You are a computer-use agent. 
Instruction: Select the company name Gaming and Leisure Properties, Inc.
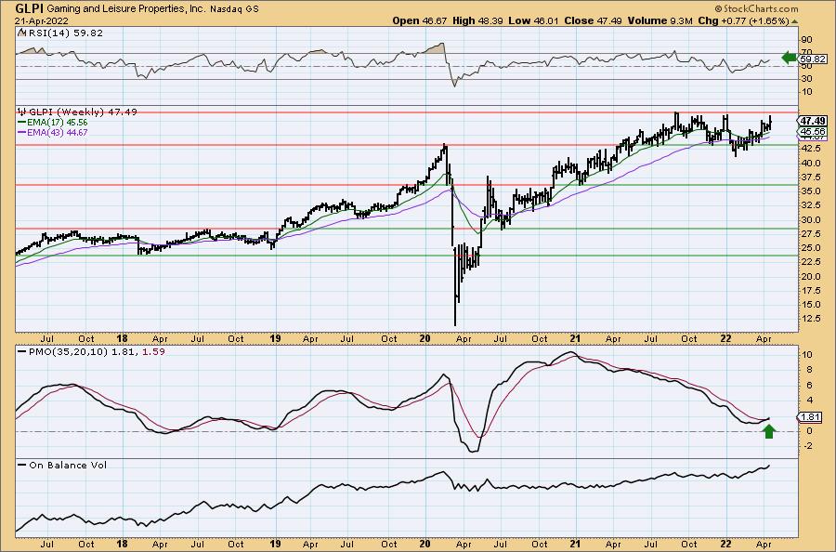pos(125,9)
